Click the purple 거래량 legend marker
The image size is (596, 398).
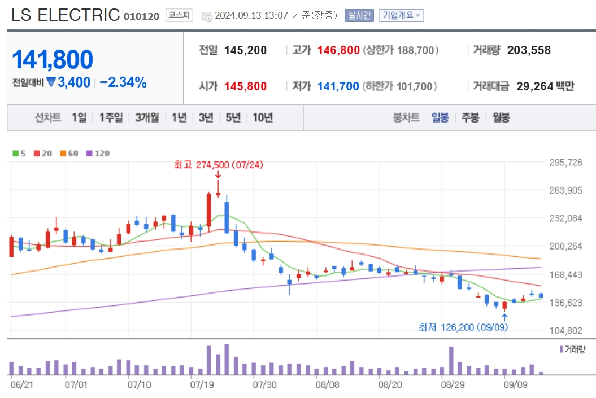561,349
